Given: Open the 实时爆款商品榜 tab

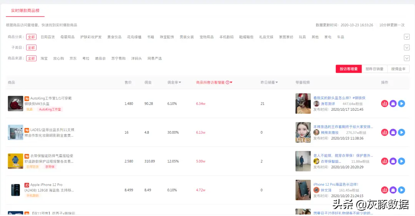Looking at the screenshot, I should [x=25, y=11].
